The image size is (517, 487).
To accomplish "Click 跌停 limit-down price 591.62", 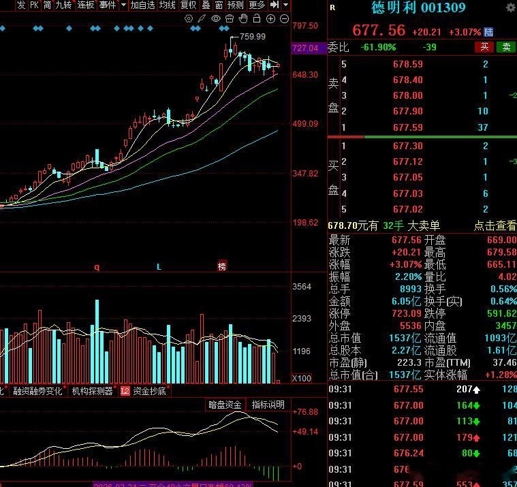I will pyautogui.click(x=501, y=313).
